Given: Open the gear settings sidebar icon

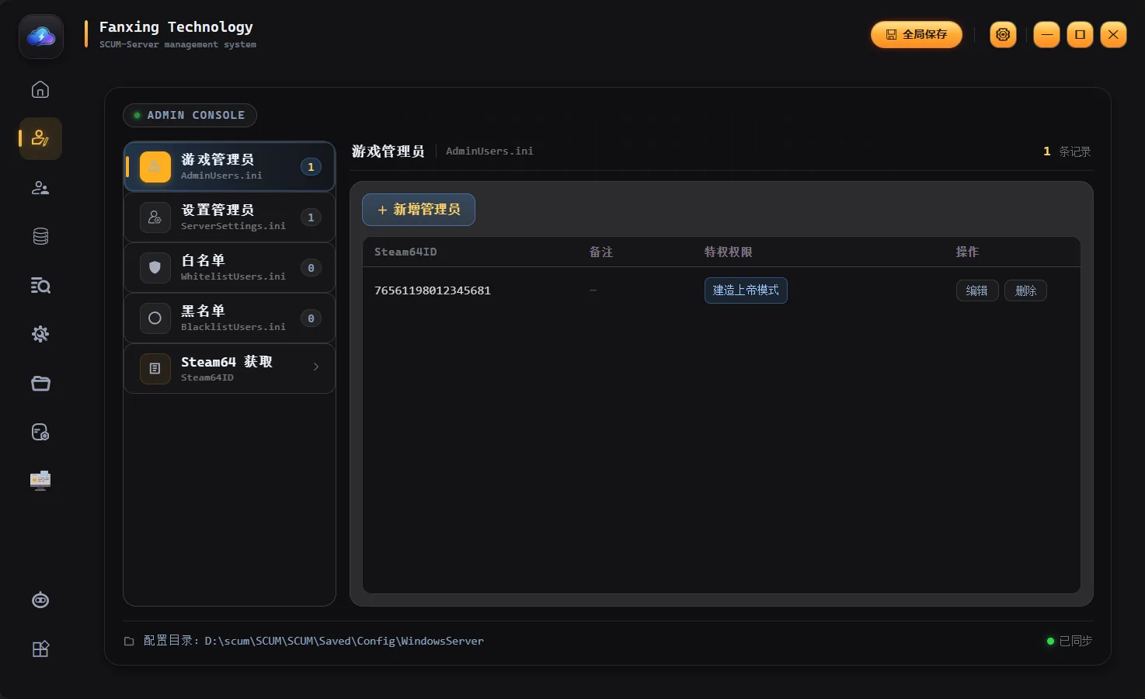Looking at the screenshot, I should pos(40,334).
